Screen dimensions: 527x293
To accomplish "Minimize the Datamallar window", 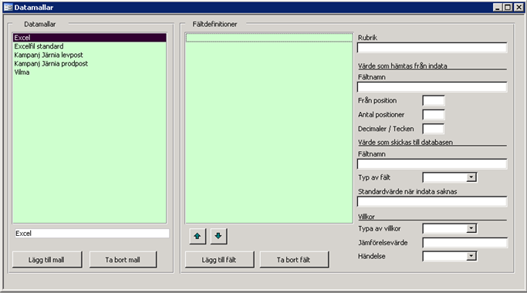I will (498, 8).
